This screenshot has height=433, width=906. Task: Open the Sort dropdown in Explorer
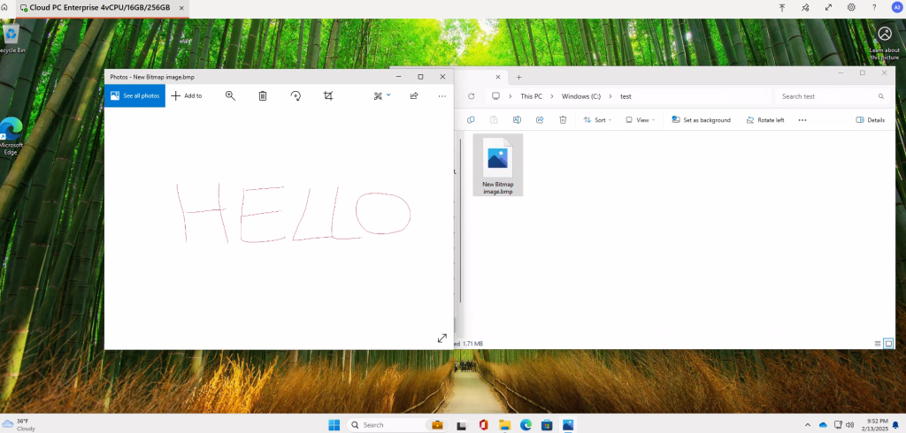597,120
